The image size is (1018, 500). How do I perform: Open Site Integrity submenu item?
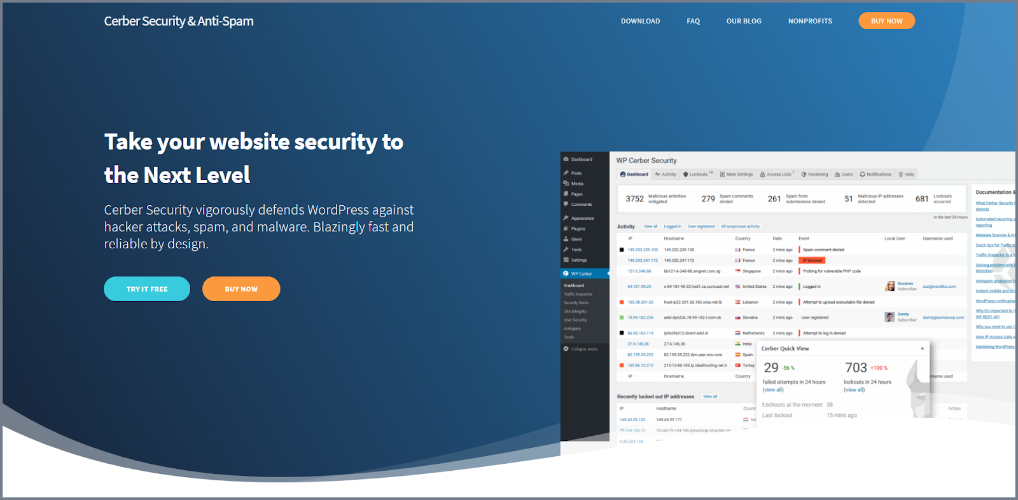(x=575, y=311)
